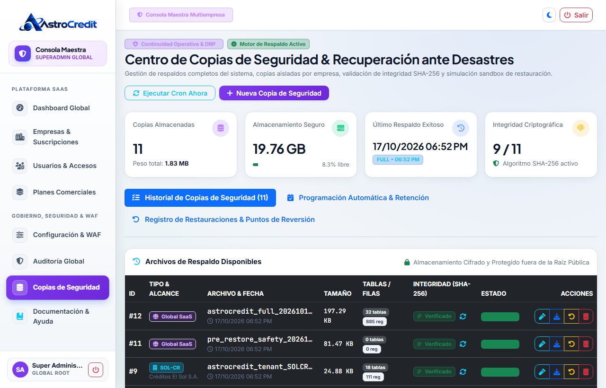This screenshot has width=606, height=388.
Task: Click the Verificado badge of backup #11
Action: pyautogui.click(x=434, y=344)
